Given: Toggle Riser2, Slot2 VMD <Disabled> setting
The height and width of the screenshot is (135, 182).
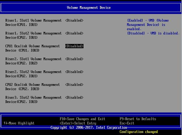Looking at the screenshot, I should tap(74, 72).
